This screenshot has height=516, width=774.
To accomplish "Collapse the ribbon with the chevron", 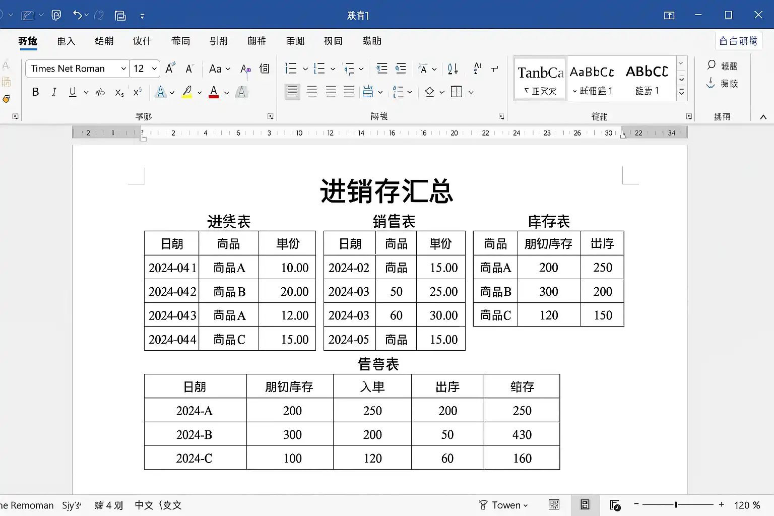I will pyautogui.click(x=763, y=117).
